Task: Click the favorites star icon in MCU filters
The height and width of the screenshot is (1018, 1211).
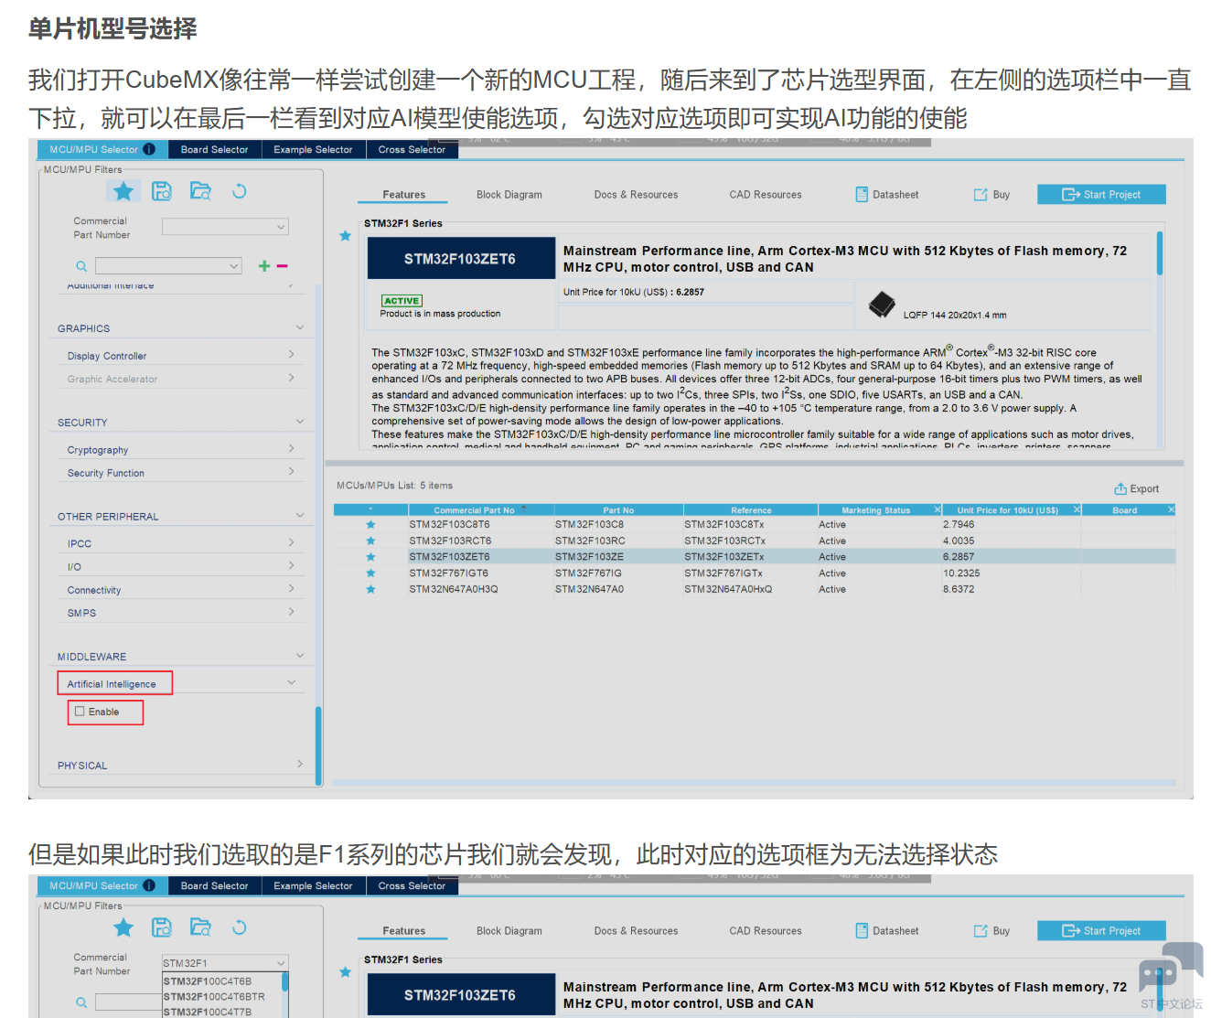Action: (x=123, y=191)
